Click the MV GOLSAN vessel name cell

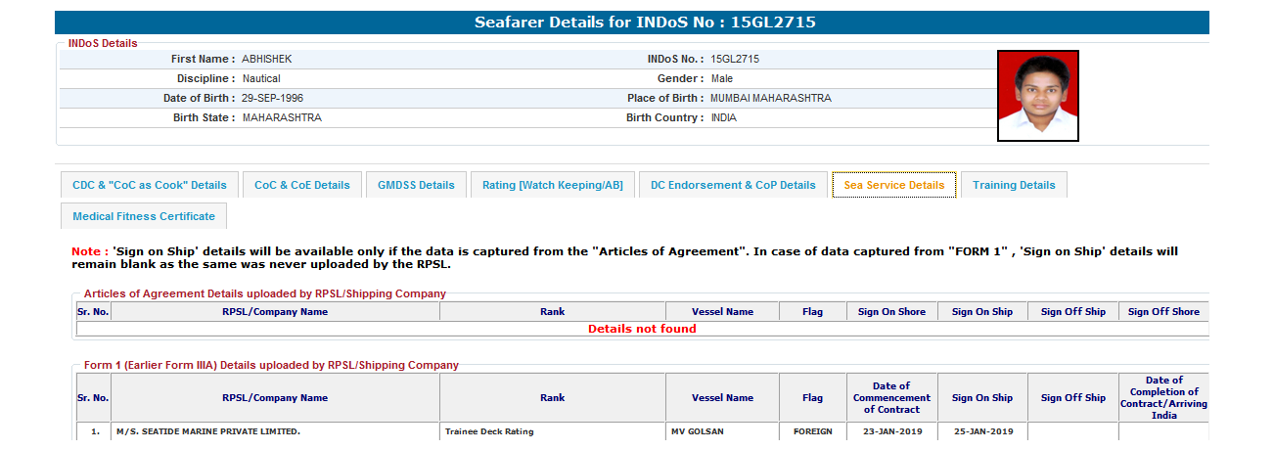[698, 431]
